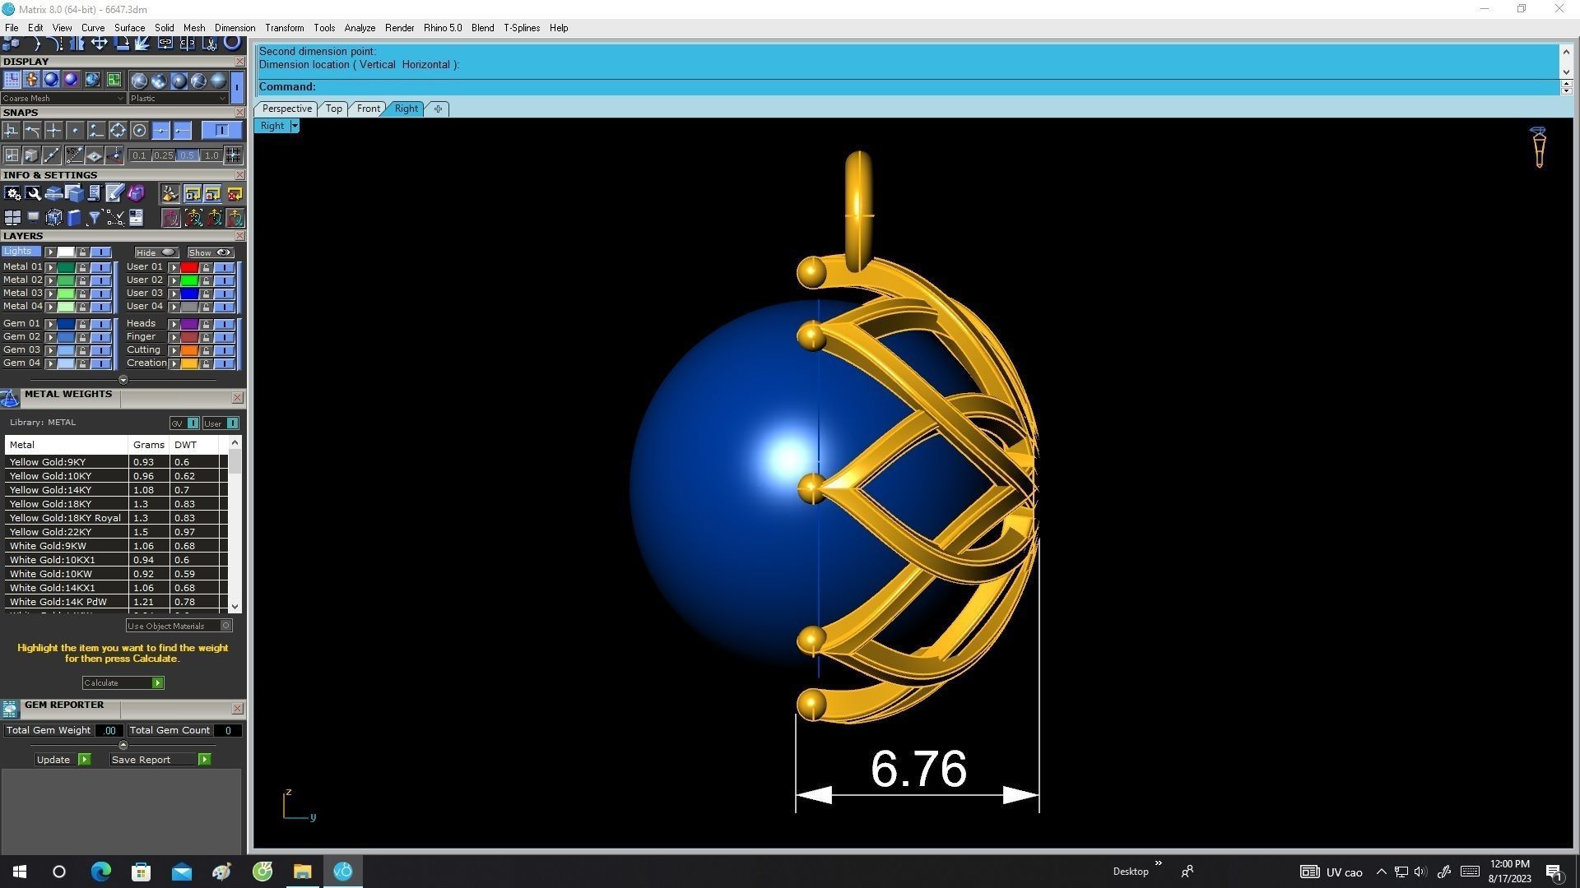Viewport: 1580px width, 888px height.
Task: Select the Yellow Gold:18KY row
Action: [x=50, y=504]
